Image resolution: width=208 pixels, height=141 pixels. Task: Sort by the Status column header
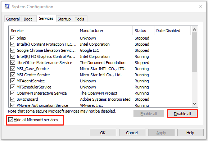(143, 31)
